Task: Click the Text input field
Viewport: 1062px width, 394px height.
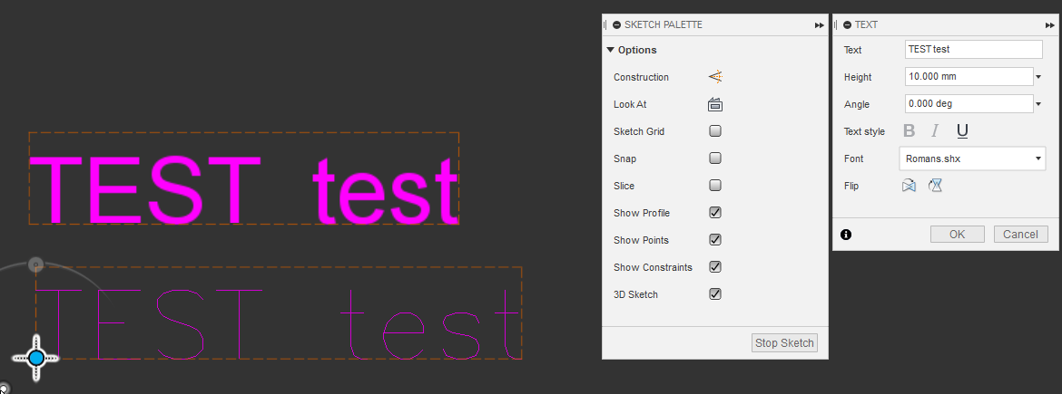Action: tap(973, 49)
